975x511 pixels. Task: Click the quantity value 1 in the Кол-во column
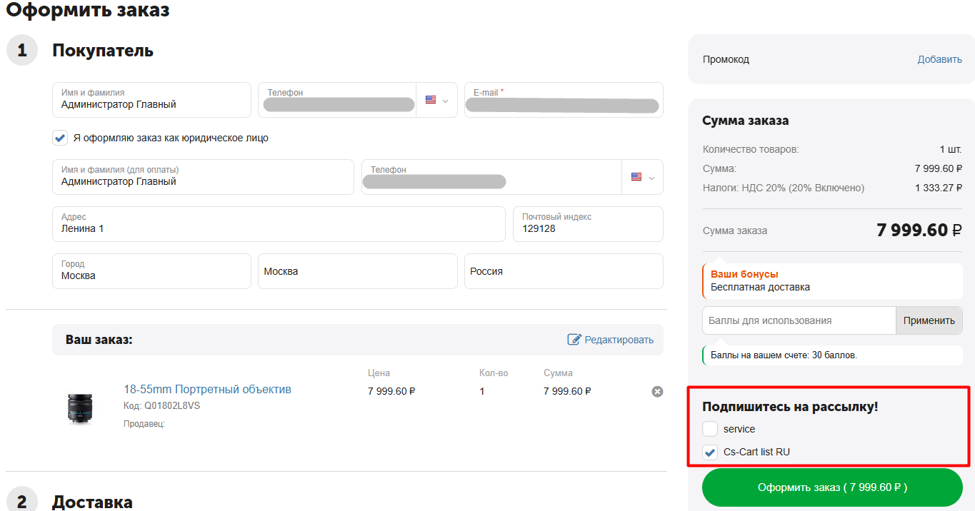482,391
